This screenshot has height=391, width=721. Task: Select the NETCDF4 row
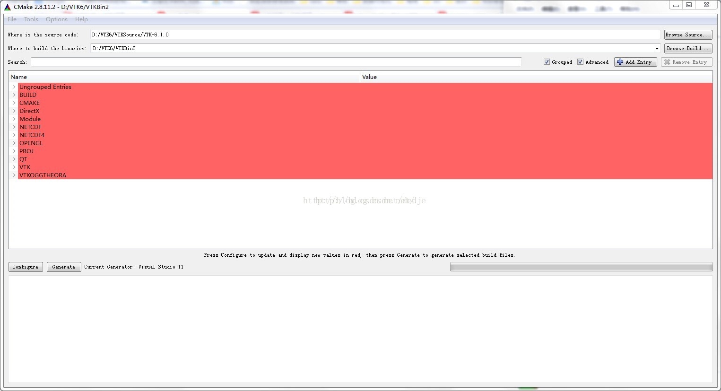[x=365, y=135]
